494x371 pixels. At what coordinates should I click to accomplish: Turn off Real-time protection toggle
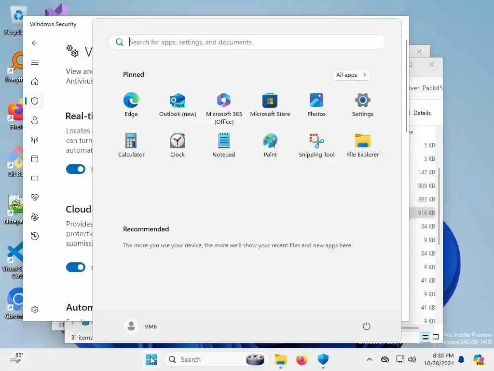coord(76,169)
